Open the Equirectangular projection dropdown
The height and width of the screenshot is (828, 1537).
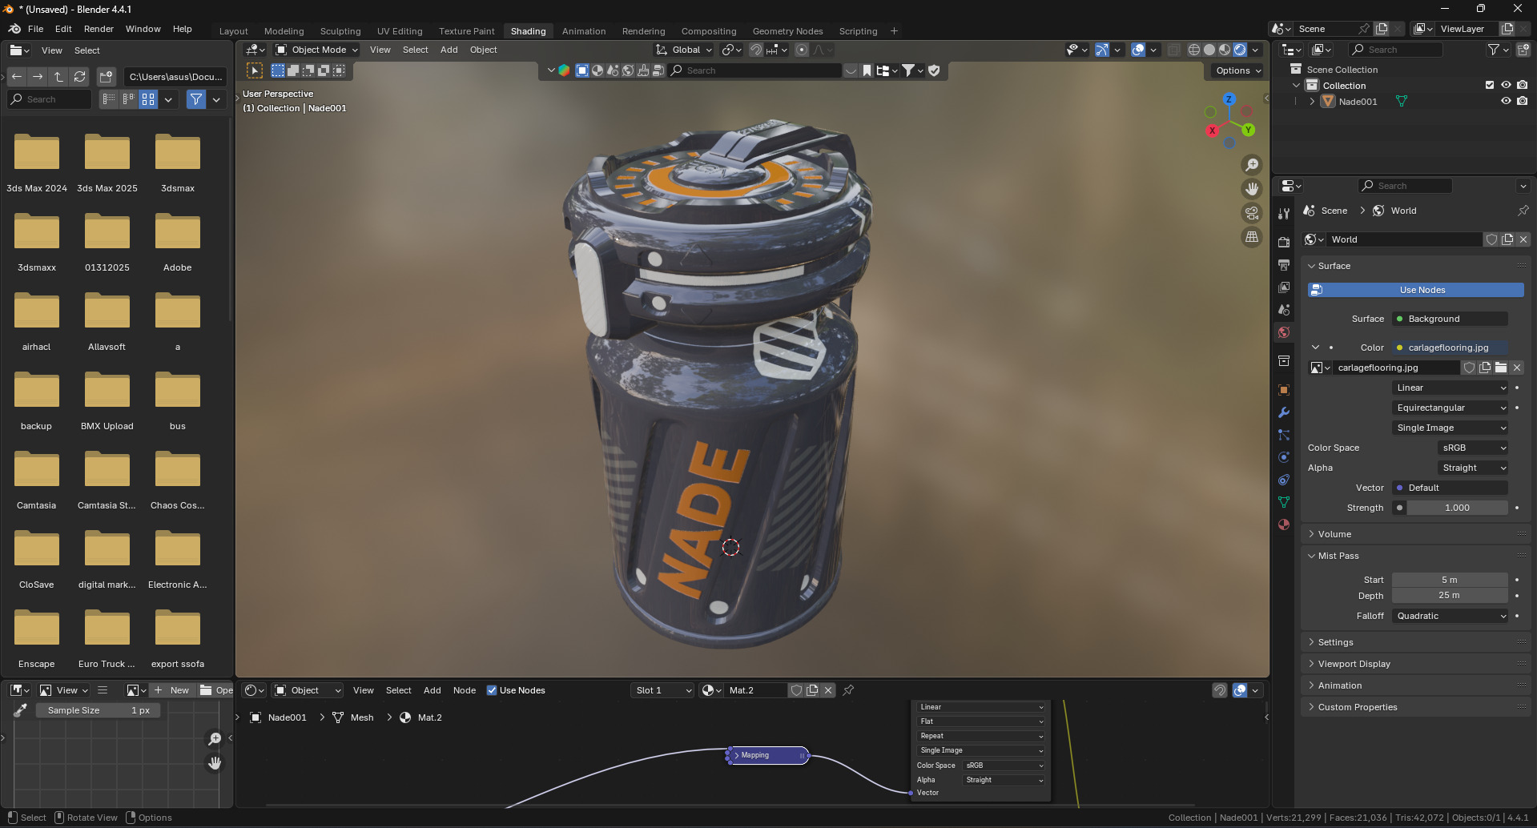tap(1450, 408)
